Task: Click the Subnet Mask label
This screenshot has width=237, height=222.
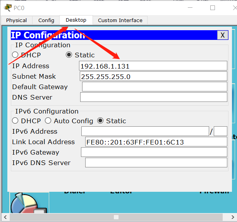Action: 34,76
